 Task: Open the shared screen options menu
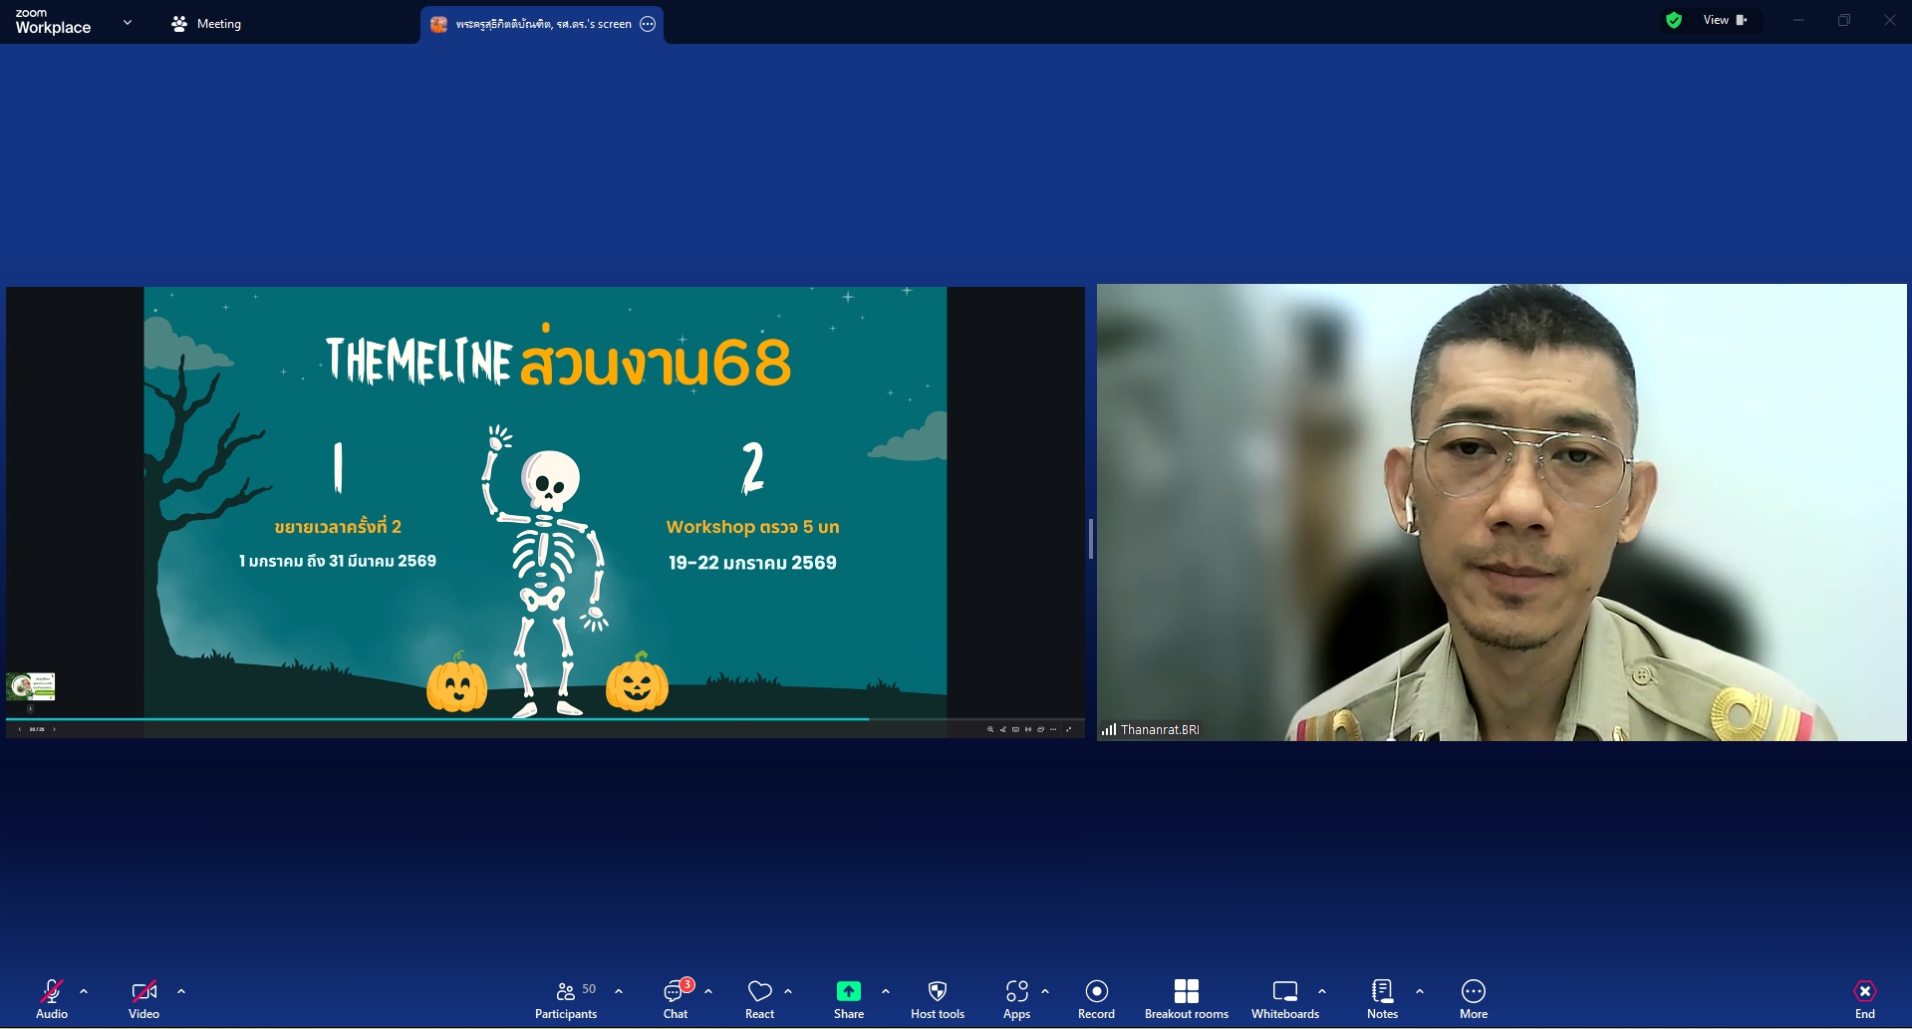coord(648,24)
